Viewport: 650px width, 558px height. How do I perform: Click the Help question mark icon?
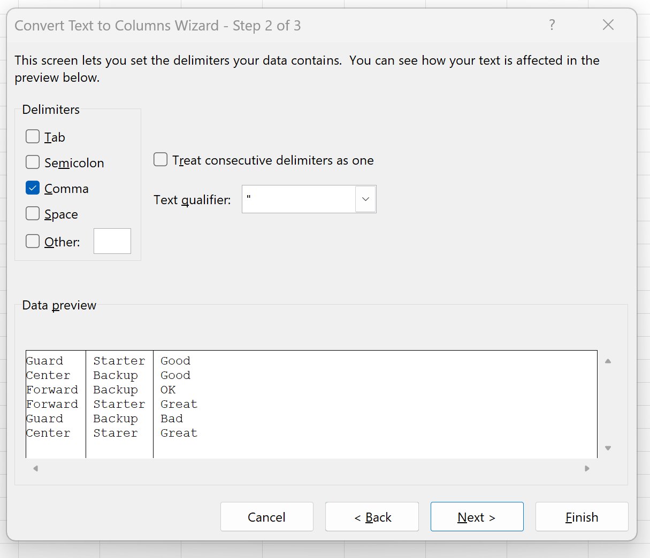click(x=552, y=25)
